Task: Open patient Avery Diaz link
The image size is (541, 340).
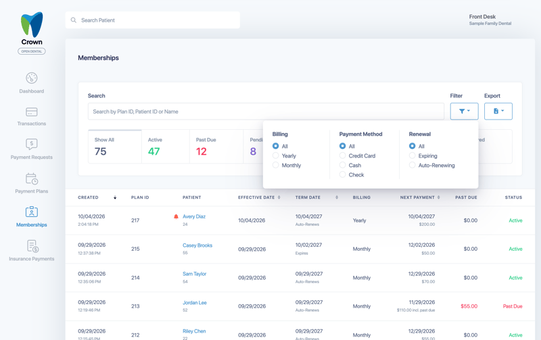Action: pyautogui.click(x=194, y=216)
